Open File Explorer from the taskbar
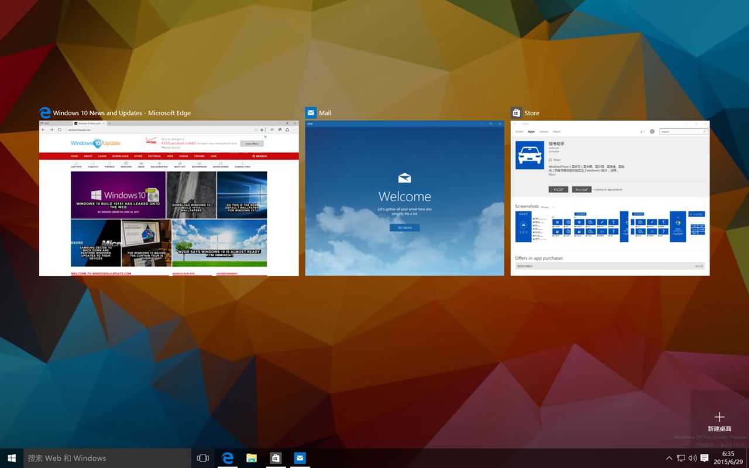This screenshot has width=749, height=468. (x=252, y=458)
